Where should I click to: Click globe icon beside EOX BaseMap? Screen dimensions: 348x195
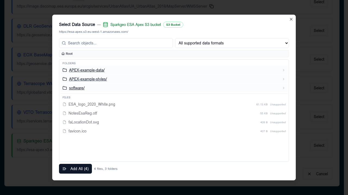[x=19, y=55]
